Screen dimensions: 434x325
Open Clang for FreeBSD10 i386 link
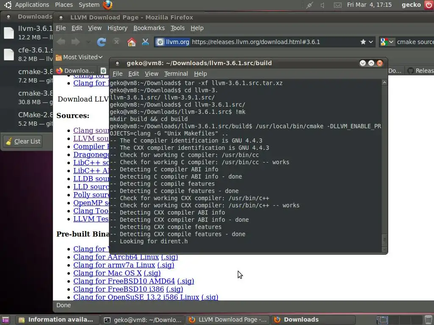pyautogui.click(x=119, y=289)
